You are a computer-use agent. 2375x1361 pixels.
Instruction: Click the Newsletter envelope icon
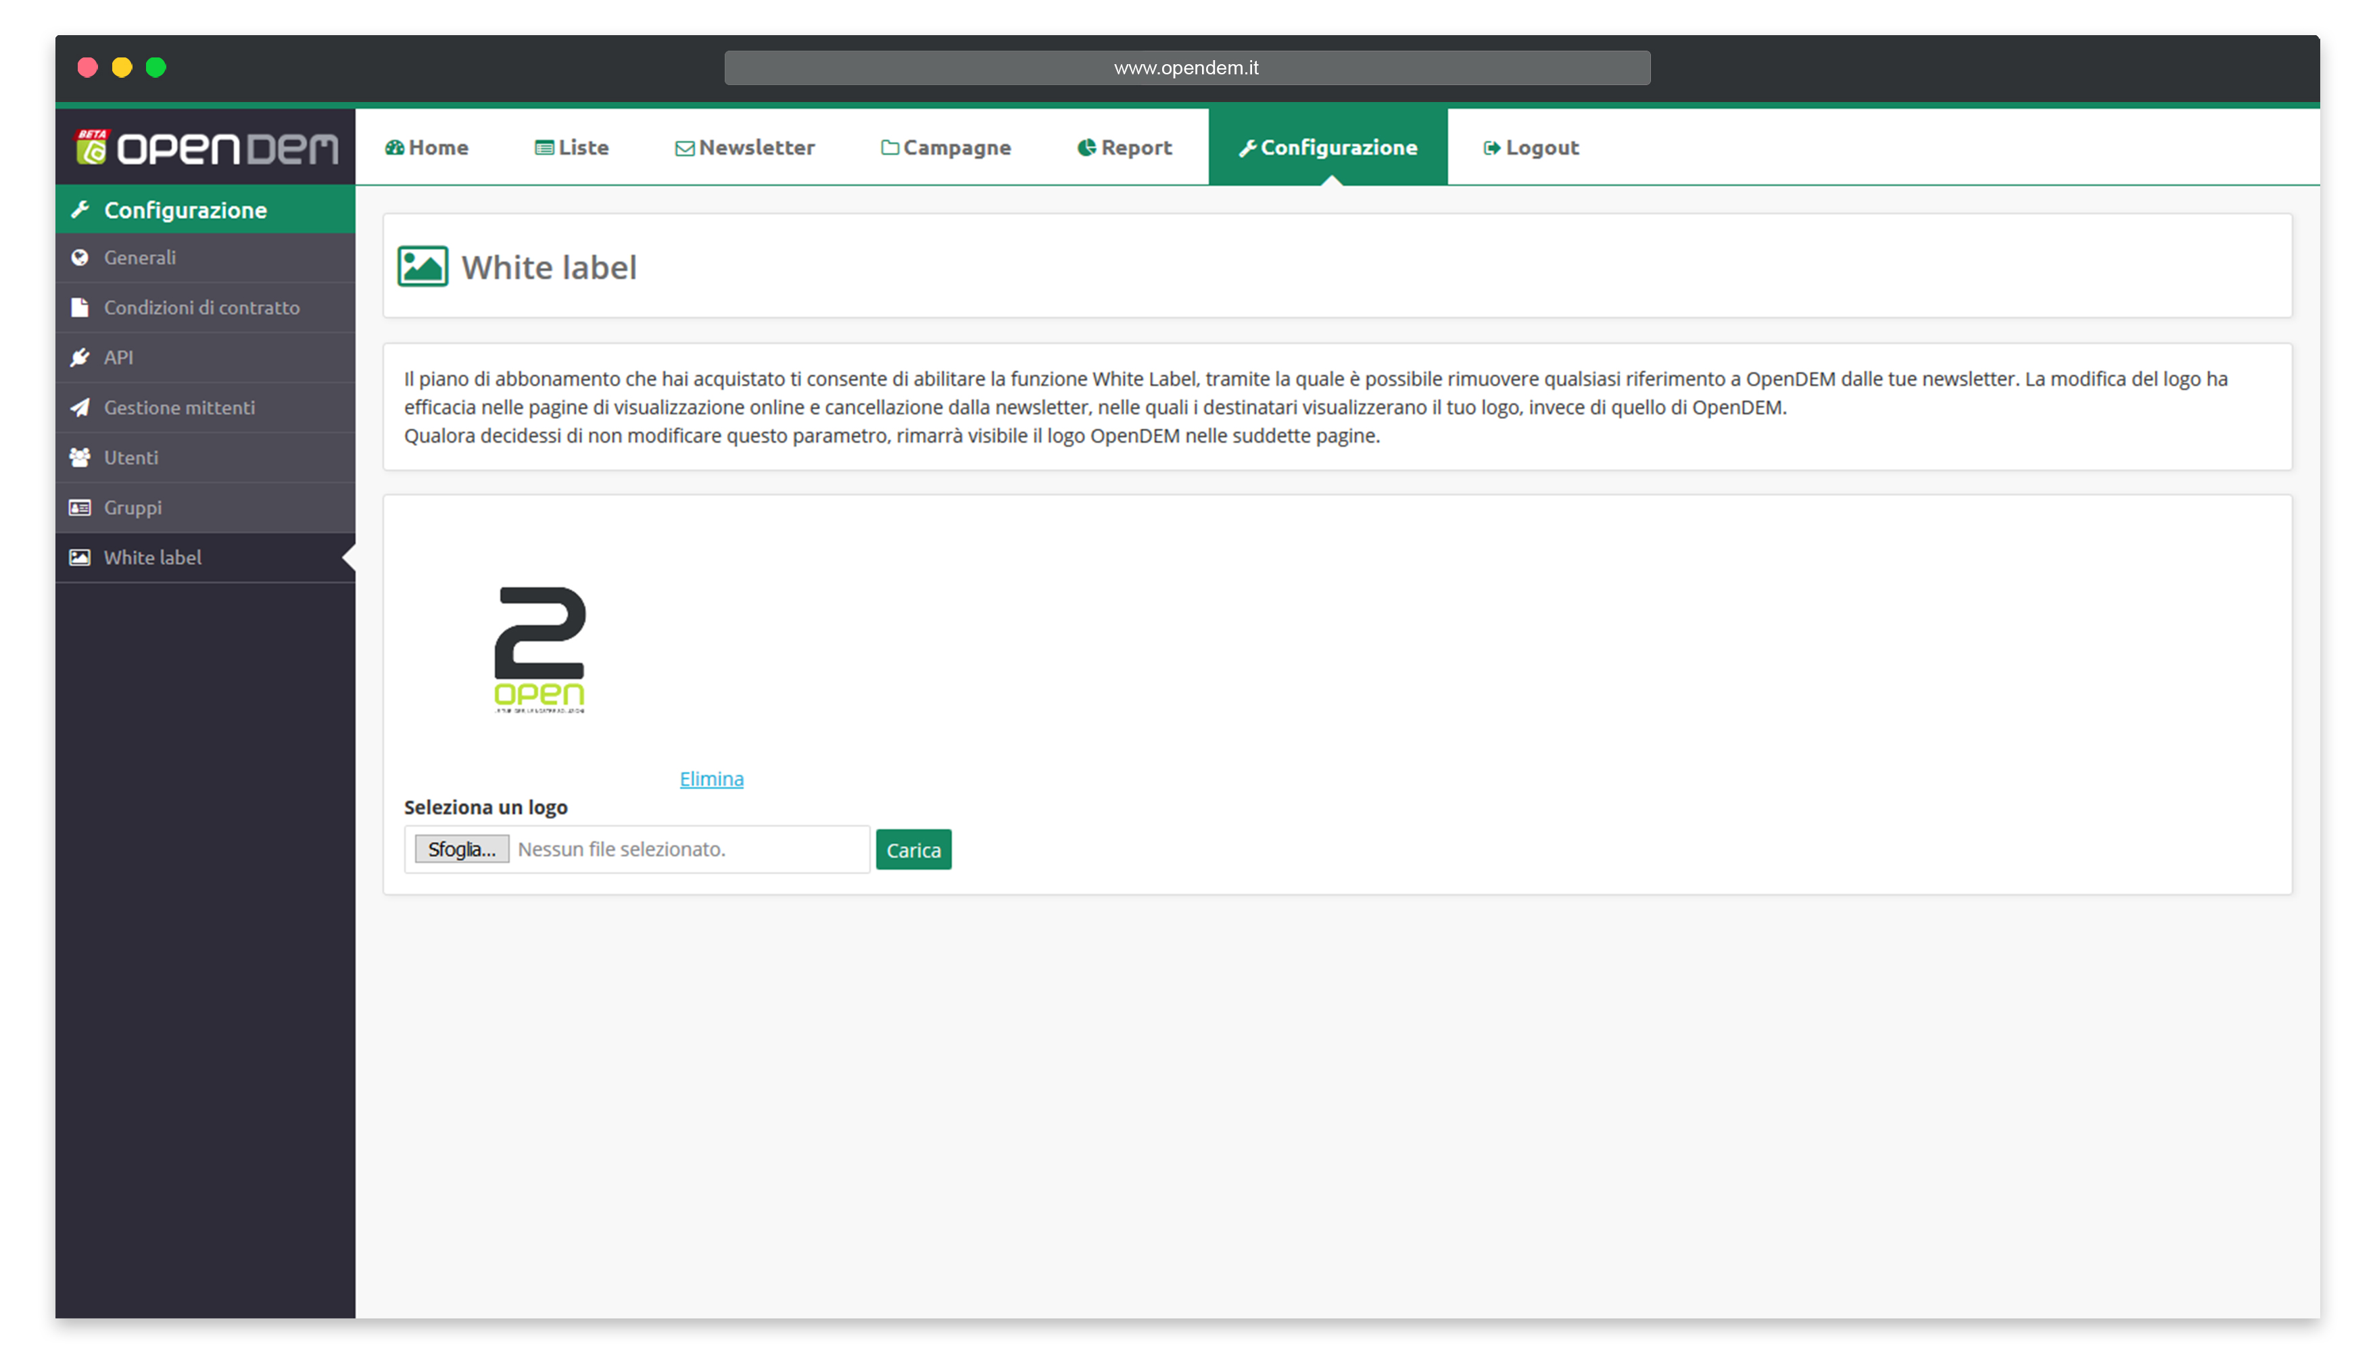click(x=686, y=149)
